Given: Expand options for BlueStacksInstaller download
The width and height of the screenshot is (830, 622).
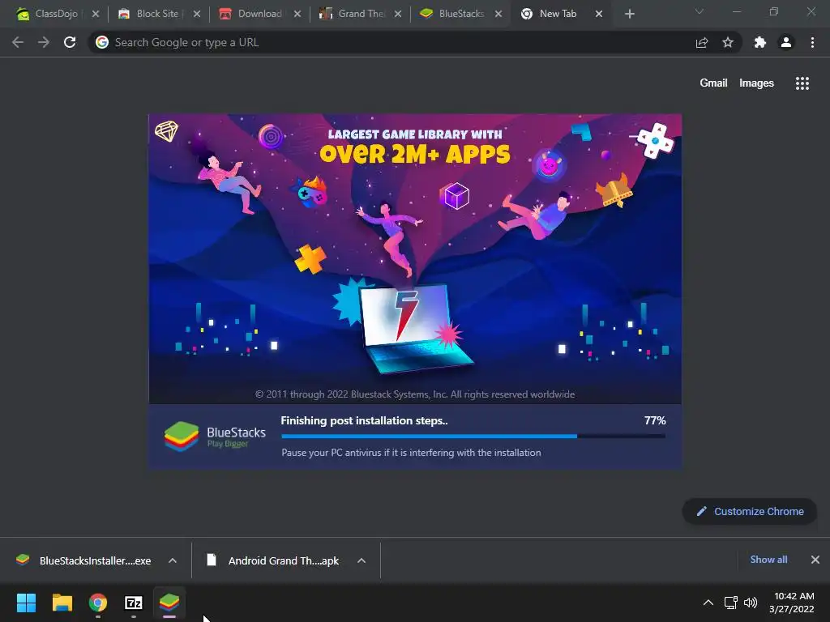Looking at the screenshot, I should 173,560.
